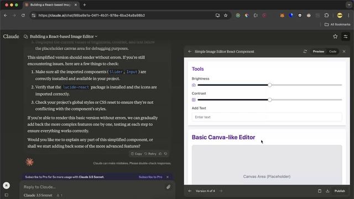Screen dimensions: 354x199
Task: Click the Input code snippet
Action: pyautogui.click(x=132, y=72)
